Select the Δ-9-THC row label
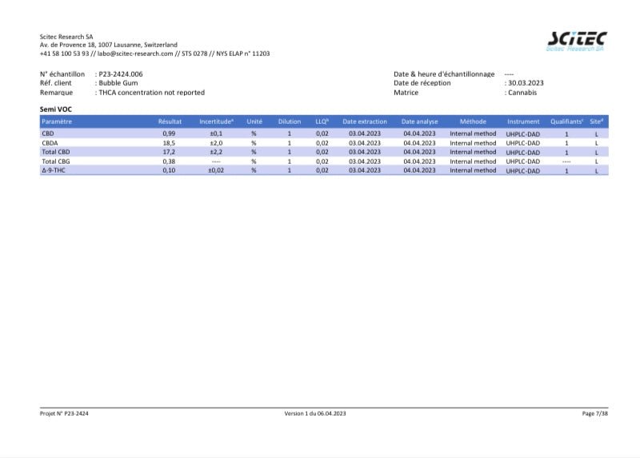The height and width of the screenshot is (458, 640). coord(53,170)
